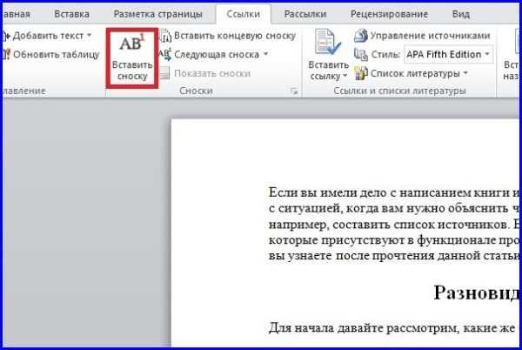
Task: Click the Добавить текст icon
Action: coord(7,36)
